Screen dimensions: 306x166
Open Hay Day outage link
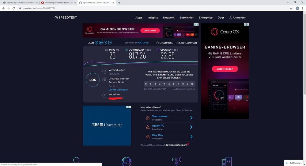coord(157,135)
